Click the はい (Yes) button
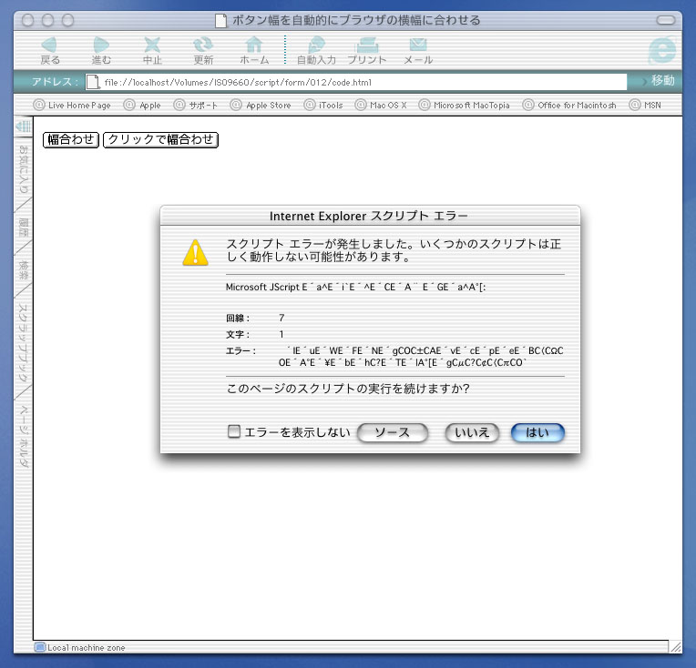The width and height of the screenshot is (696, 668). coord(537,432)
